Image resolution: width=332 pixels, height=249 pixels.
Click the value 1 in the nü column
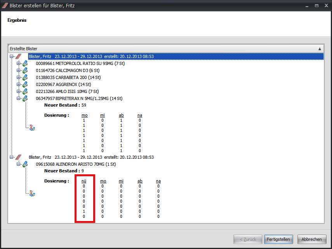pos(84,211)
